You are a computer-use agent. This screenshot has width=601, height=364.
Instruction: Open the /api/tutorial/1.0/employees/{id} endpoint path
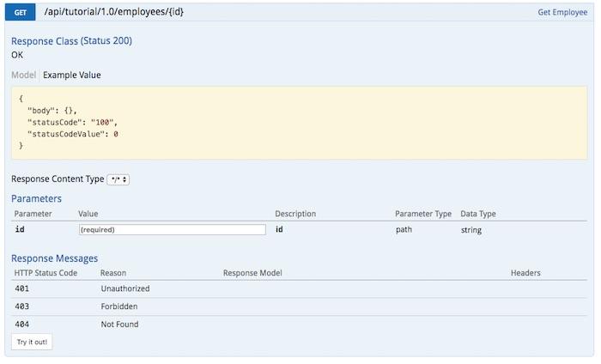pyautogui.click(x=114, y=12)
